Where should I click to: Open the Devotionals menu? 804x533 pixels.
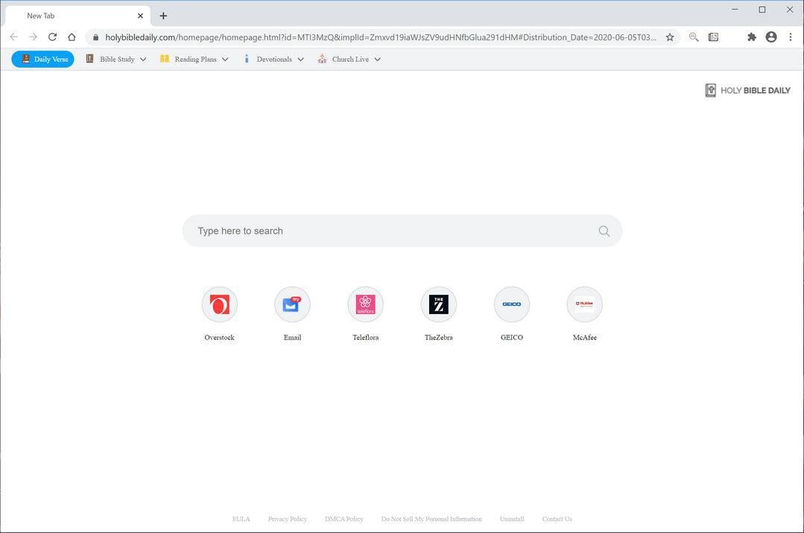tap(273, 59)
